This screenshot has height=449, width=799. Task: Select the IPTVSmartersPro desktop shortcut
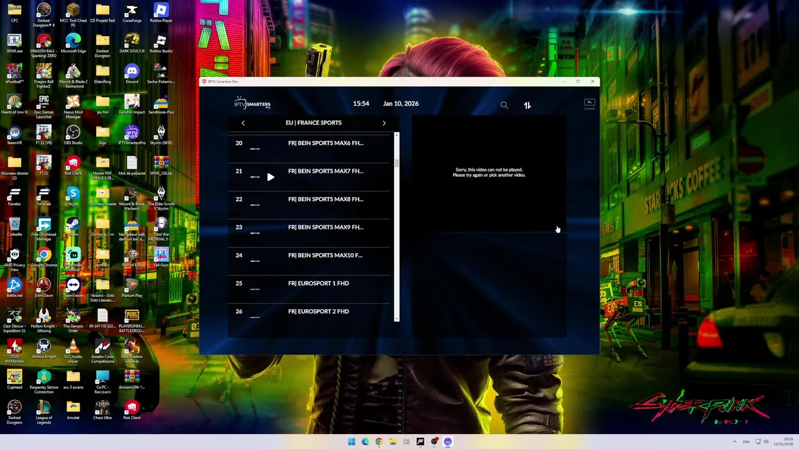click(x=132, y=135)
